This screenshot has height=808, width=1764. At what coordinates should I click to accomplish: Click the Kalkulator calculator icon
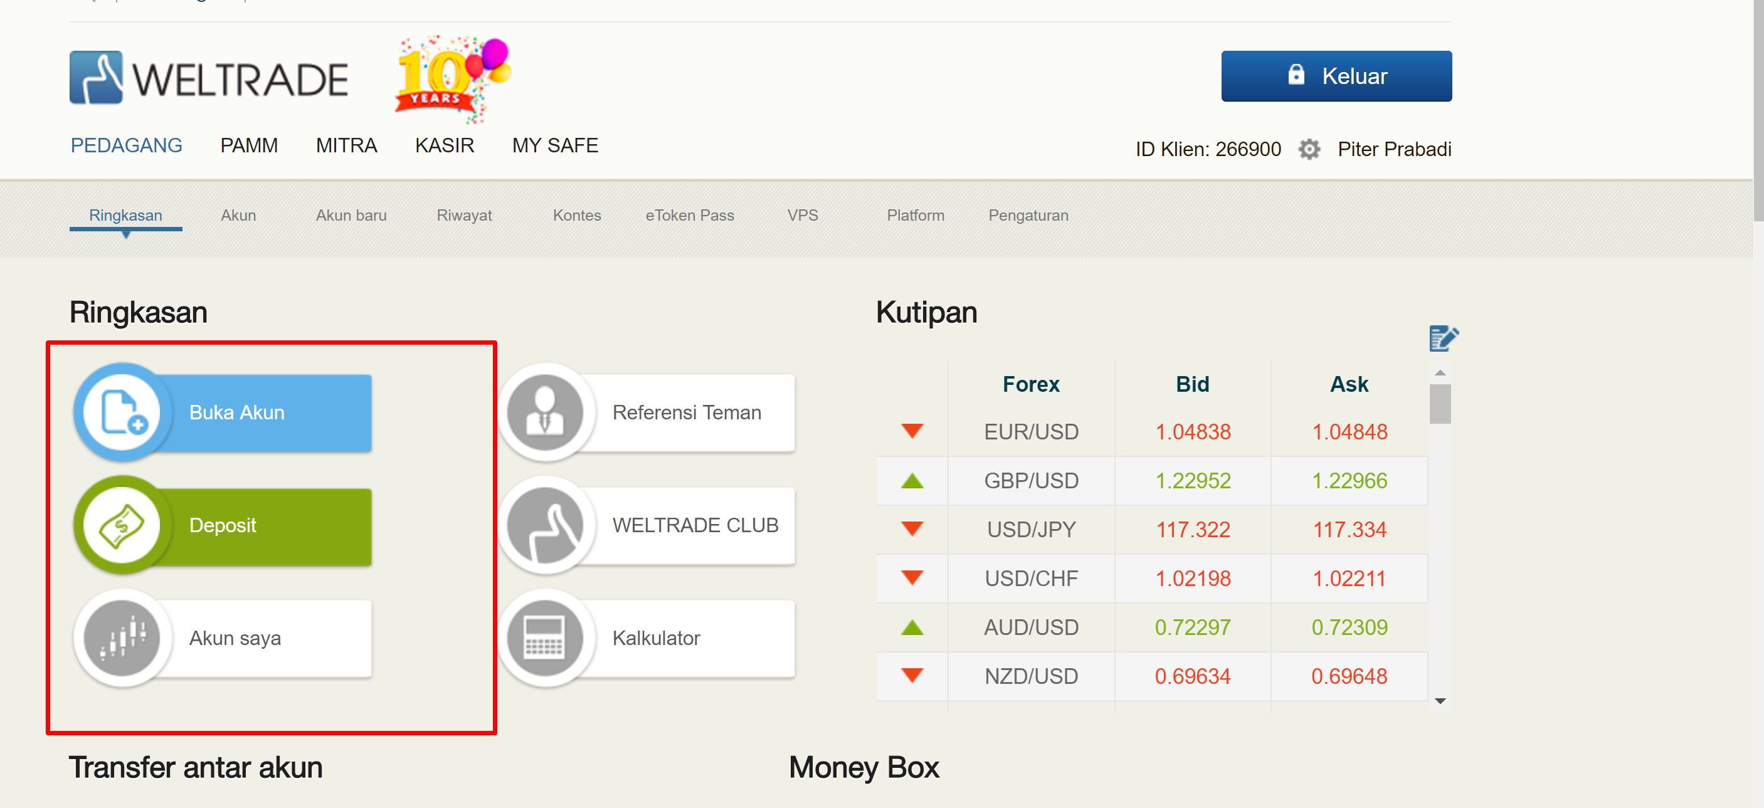[x=545, y=638]
